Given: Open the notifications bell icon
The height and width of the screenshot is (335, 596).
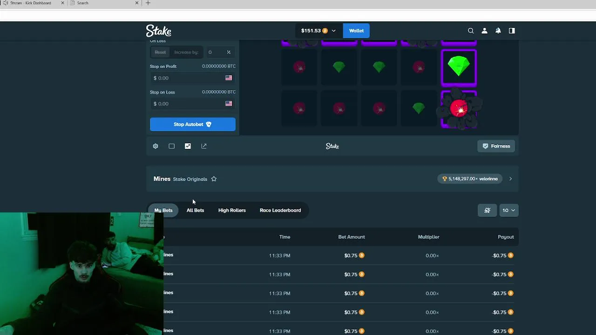Looking at the screenshot, I should (498, 31).
